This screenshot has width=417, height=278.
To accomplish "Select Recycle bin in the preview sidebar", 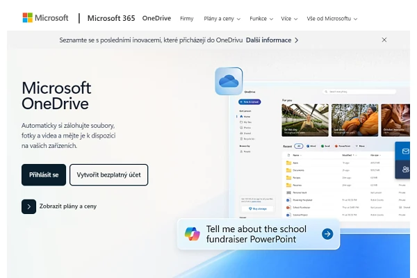I will 247,139.
